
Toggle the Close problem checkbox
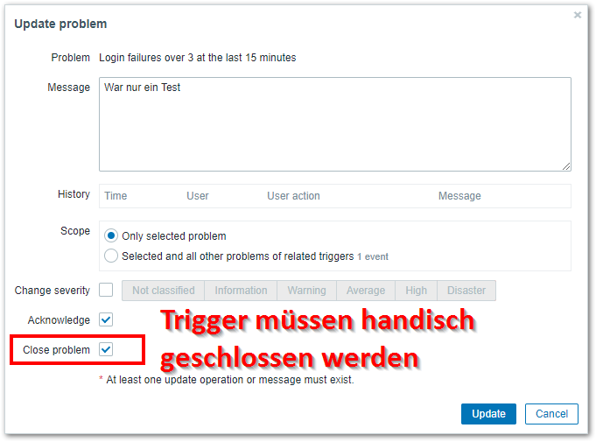click(106, 349)
